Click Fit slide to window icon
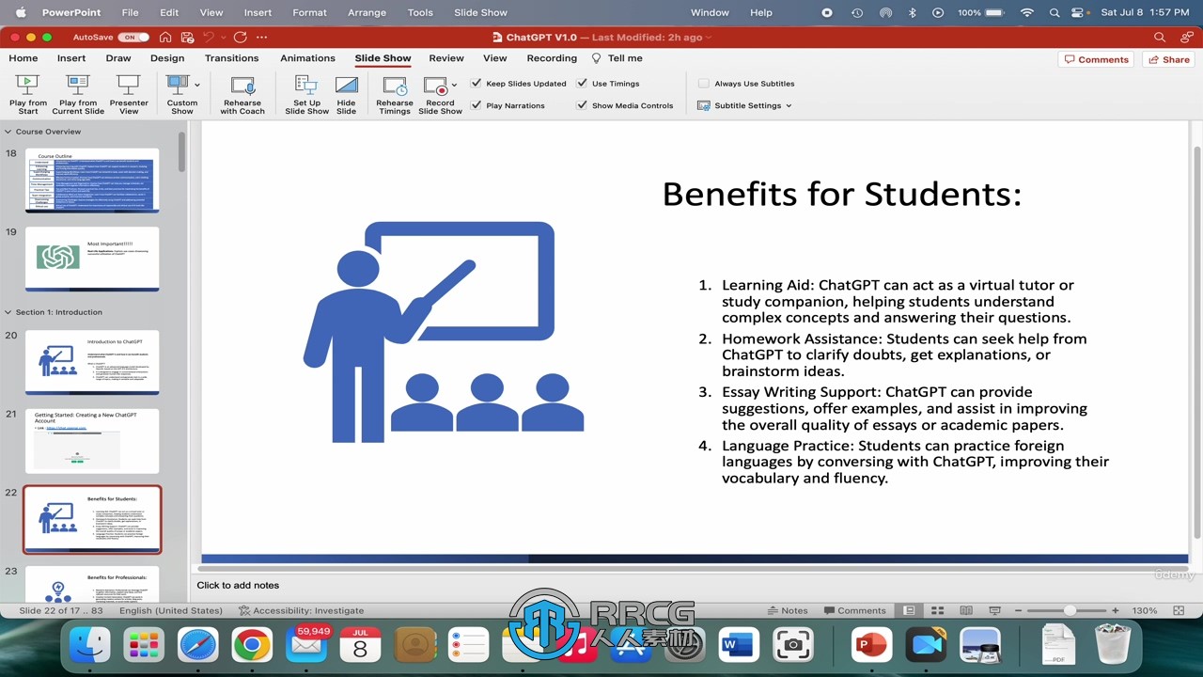Screen dimensions: 1203x677 1179,610
